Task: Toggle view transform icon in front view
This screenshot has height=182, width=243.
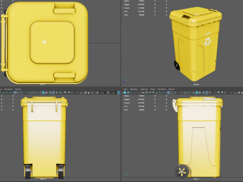Action: click(118, 93)
